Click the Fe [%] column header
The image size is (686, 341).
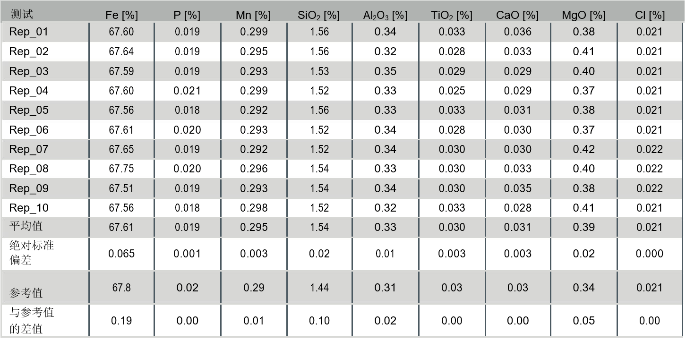point(121,15)
